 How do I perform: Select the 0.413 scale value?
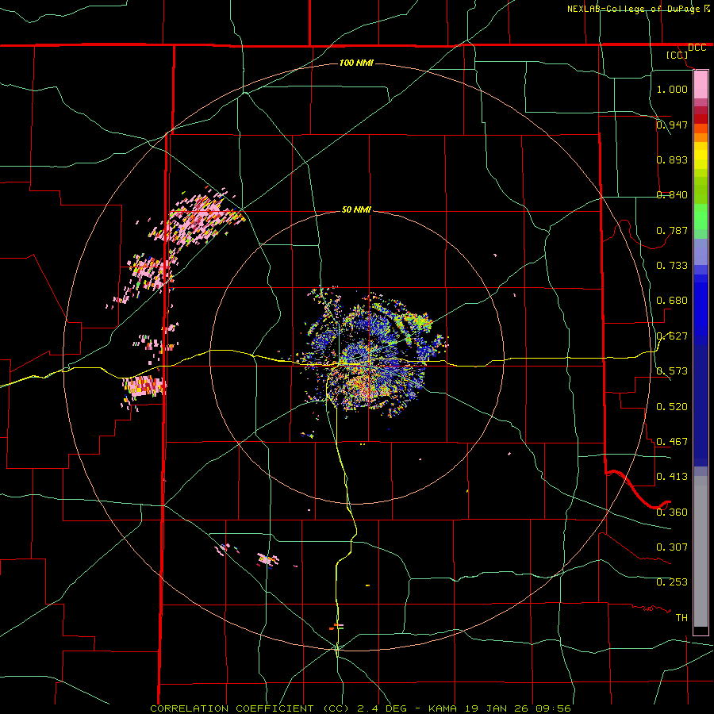click(x=672, y=476)
